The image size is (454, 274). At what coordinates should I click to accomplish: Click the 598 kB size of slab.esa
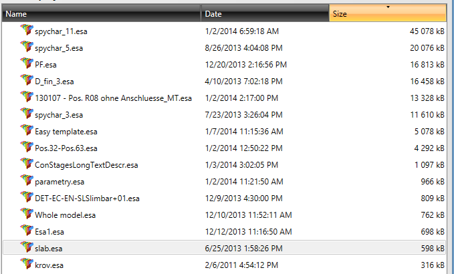point(430,248)
